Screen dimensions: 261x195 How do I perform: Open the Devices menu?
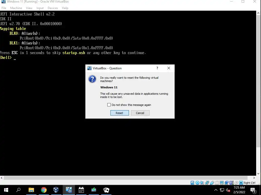53,8
